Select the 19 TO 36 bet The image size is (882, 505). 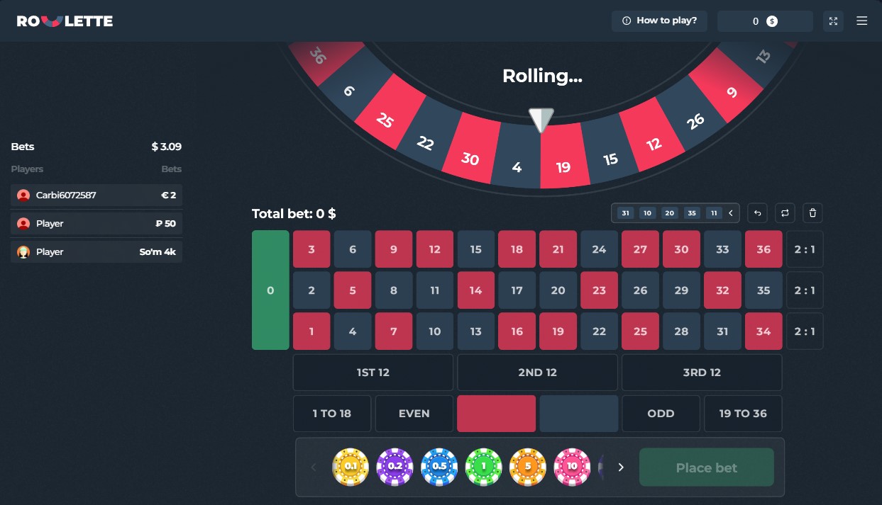tap(743, 414)
